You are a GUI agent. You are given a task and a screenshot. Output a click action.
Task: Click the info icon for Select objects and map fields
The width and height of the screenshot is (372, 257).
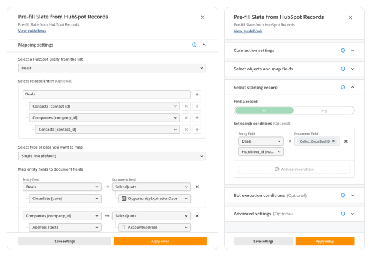point(343,69)
